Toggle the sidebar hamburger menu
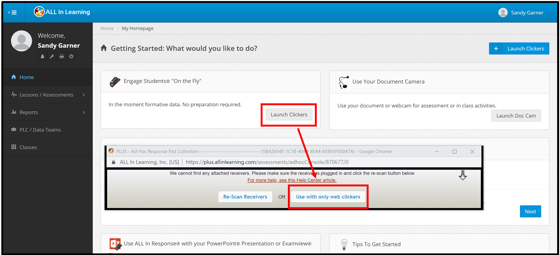The image size is (559, 255). click(x=13, y=13)
